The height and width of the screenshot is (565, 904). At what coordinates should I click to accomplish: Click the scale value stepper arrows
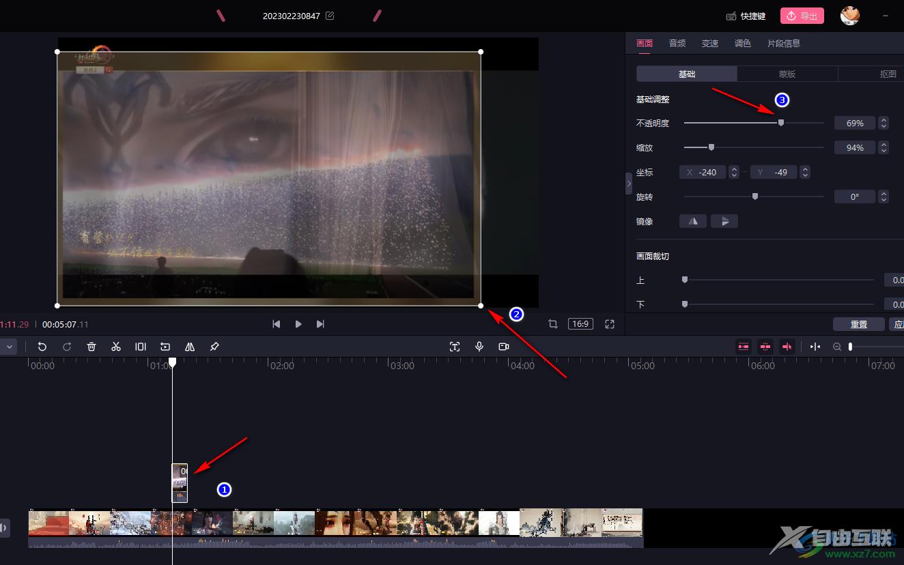click(x=884, y=147)
